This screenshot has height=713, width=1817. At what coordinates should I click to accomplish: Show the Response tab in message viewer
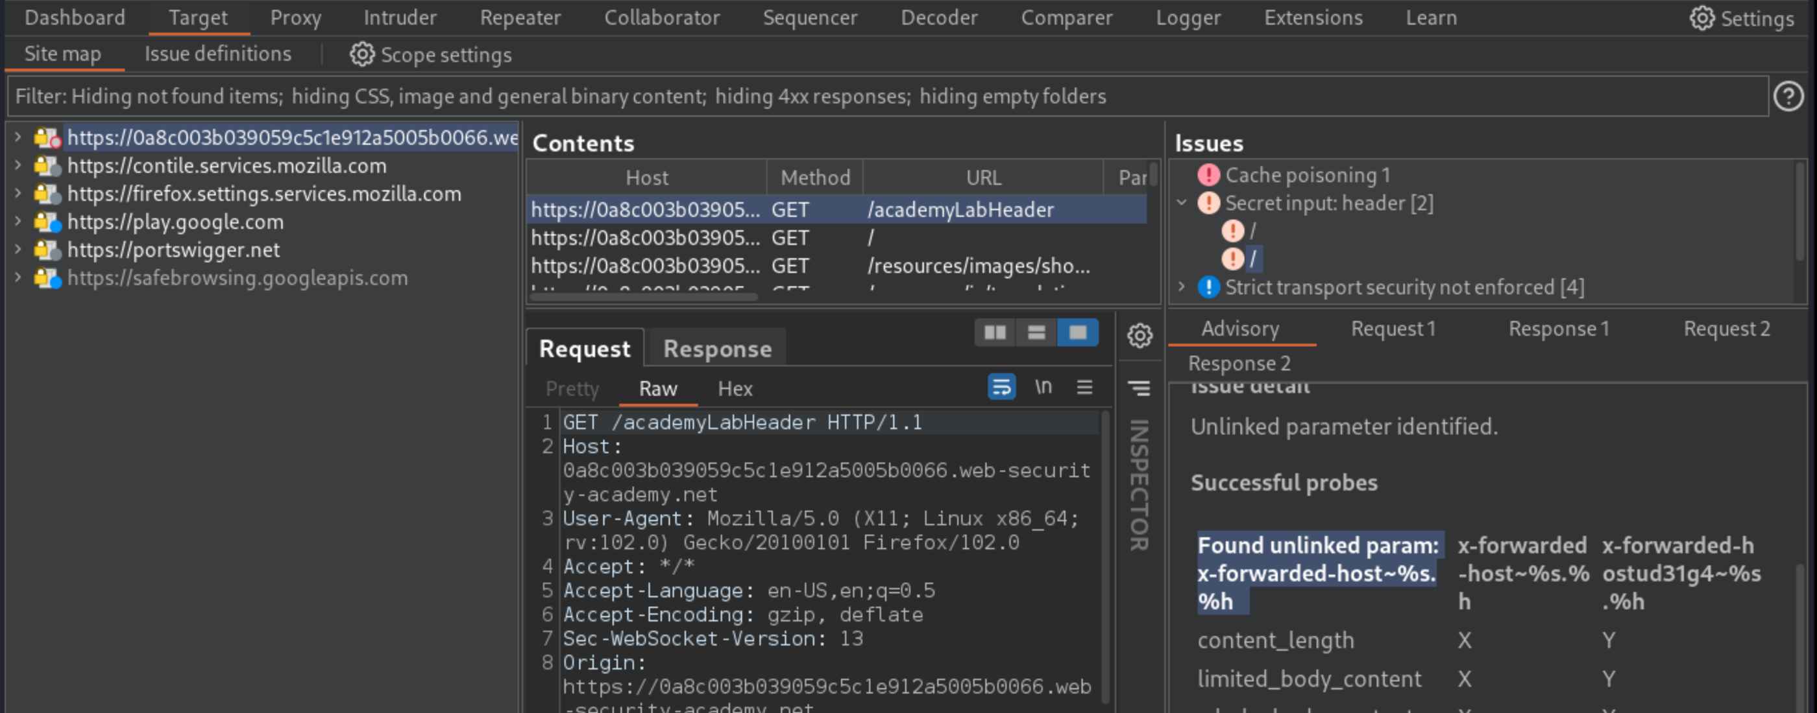pyautogui.click(x=717, y=349)
